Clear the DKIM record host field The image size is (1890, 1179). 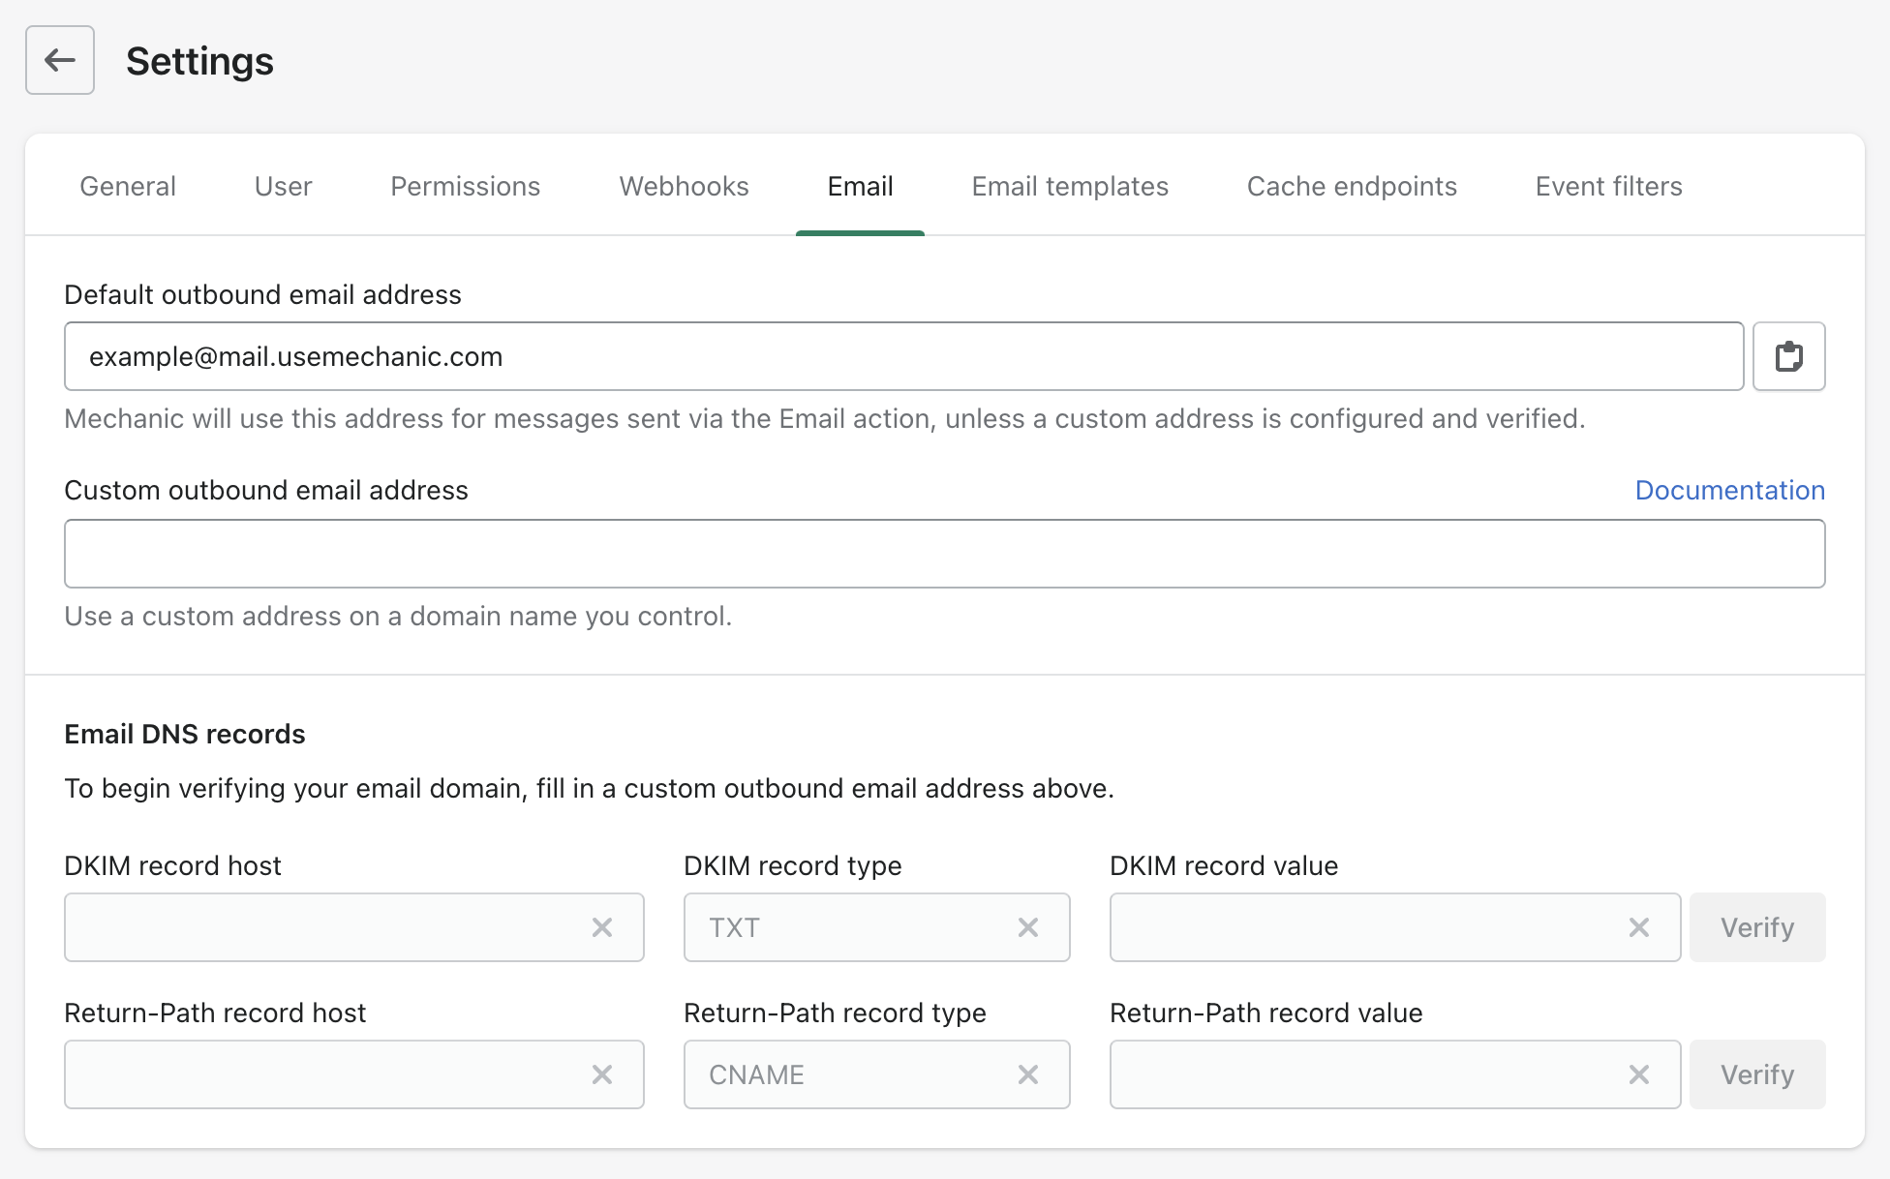coord(602,927)
